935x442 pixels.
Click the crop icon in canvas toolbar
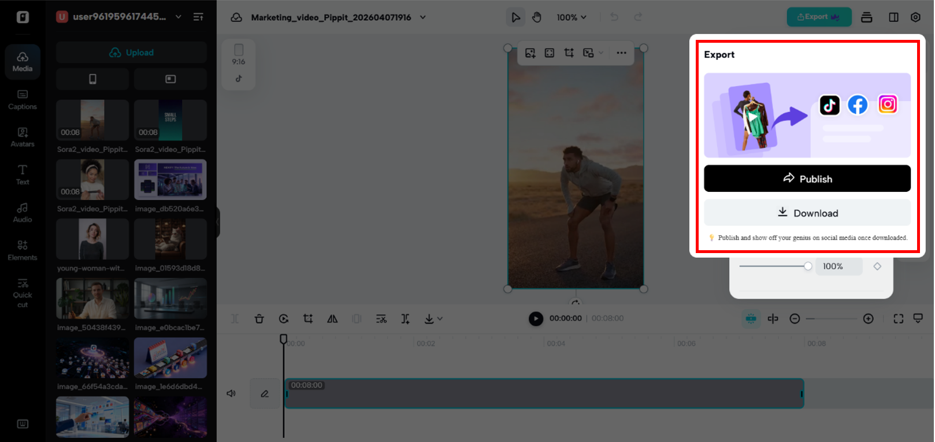[569, 53]
